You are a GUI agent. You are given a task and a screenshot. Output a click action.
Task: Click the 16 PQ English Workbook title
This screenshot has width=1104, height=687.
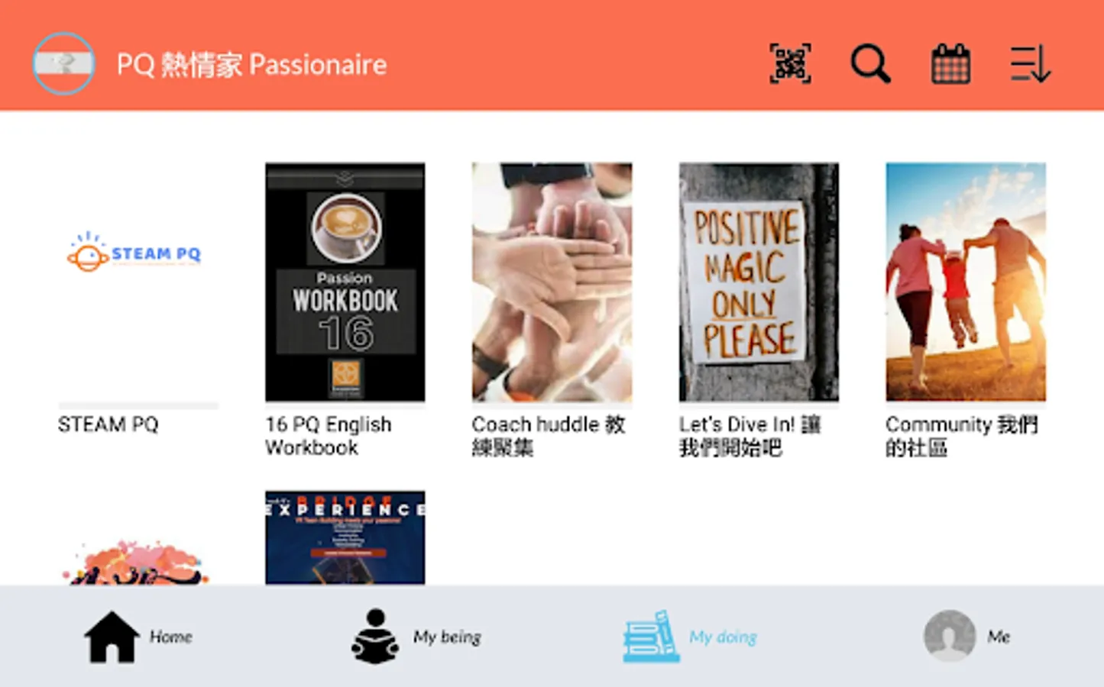(329, 436)
